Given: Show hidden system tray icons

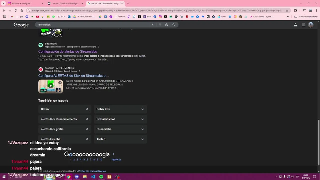Looking at the screenshot, I should [x=276, y=177].
